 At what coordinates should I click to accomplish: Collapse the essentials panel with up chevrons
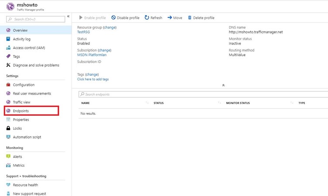pyautogui.click(x=223, y=85)
